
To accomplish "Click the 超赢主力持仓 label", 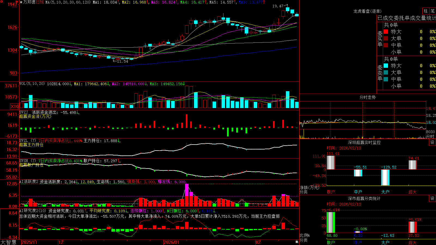I will [31, 145].
